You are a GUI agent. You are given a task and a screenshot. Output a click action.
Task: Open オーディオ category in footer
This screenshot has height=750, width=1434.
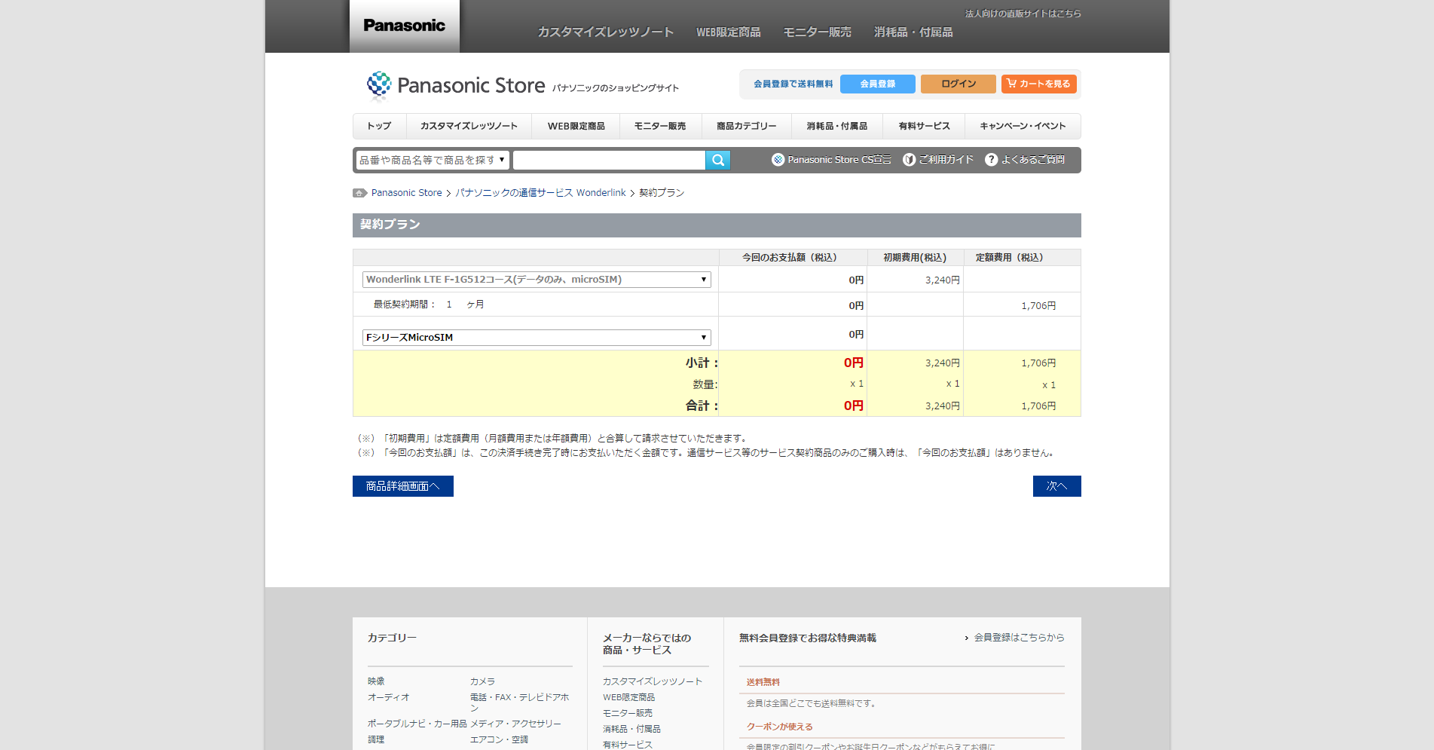389,697
